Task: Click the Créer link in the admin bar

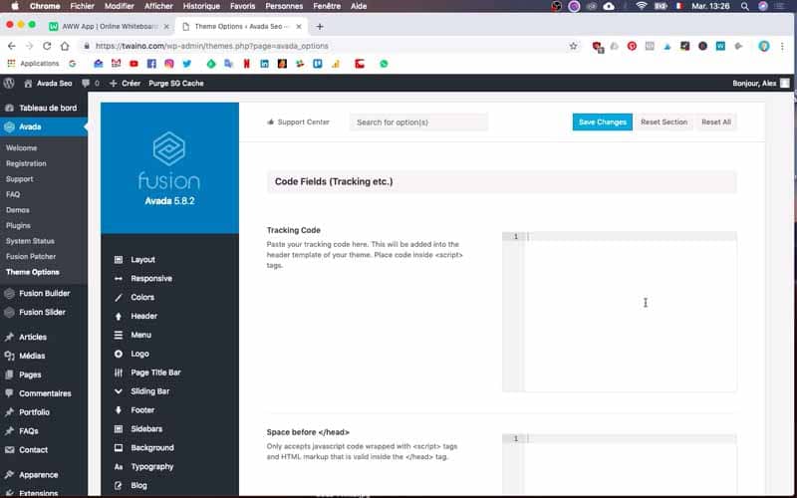Action: click(126, 84)
